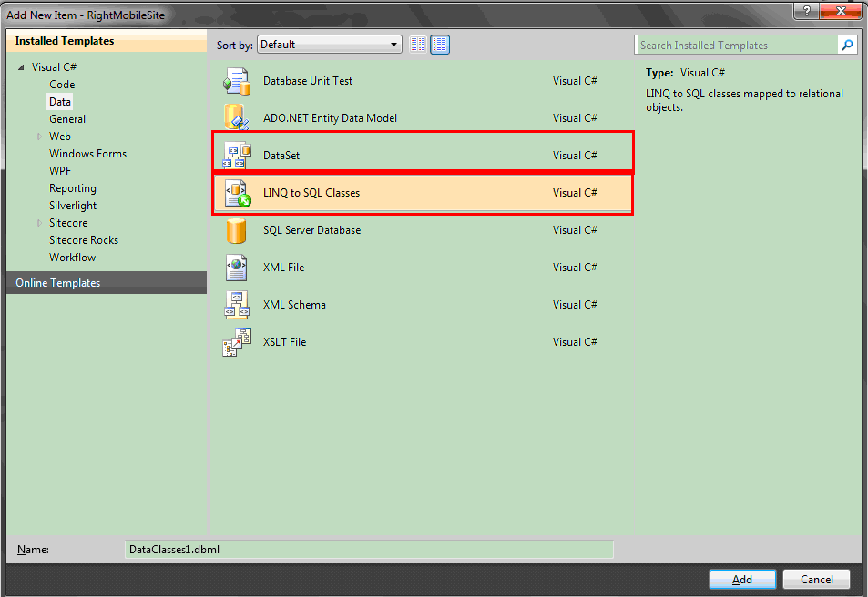Click the Name input field
This screenshot has height=597, width=868.
point(369,550)
